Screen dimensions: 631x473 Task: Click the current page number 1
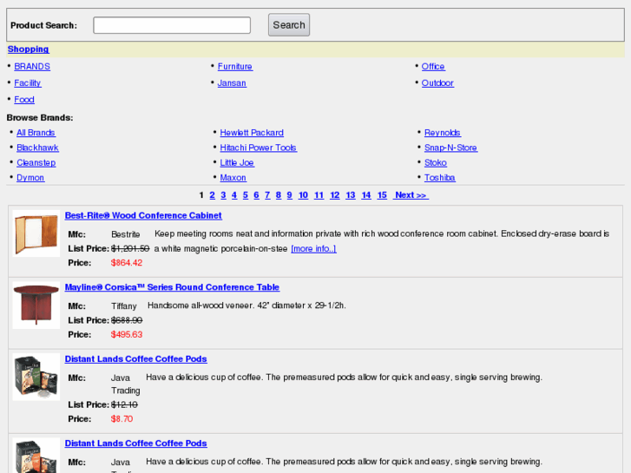[201, 195]
